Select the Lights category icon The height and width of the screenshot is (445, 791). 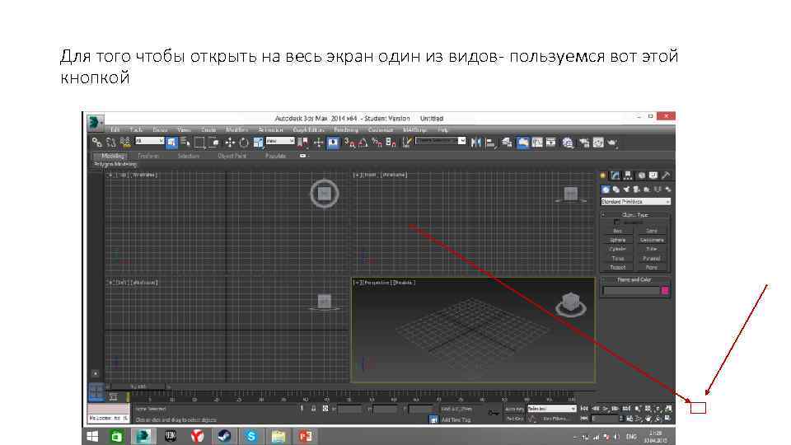tap(626, 190)
